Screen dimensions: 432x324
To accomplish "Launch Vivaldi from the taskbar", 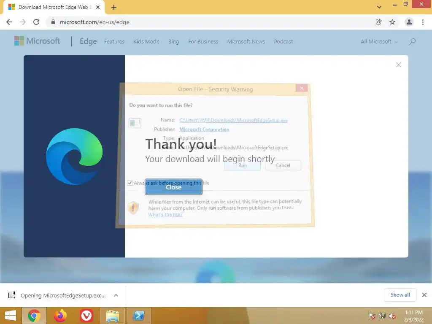I will point(86,316).
